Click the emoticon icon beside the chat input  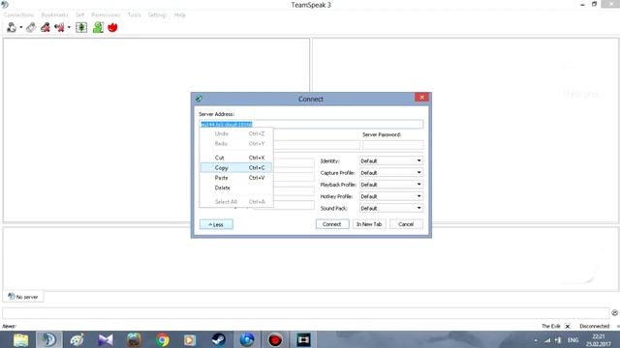[x=614, y=313]
